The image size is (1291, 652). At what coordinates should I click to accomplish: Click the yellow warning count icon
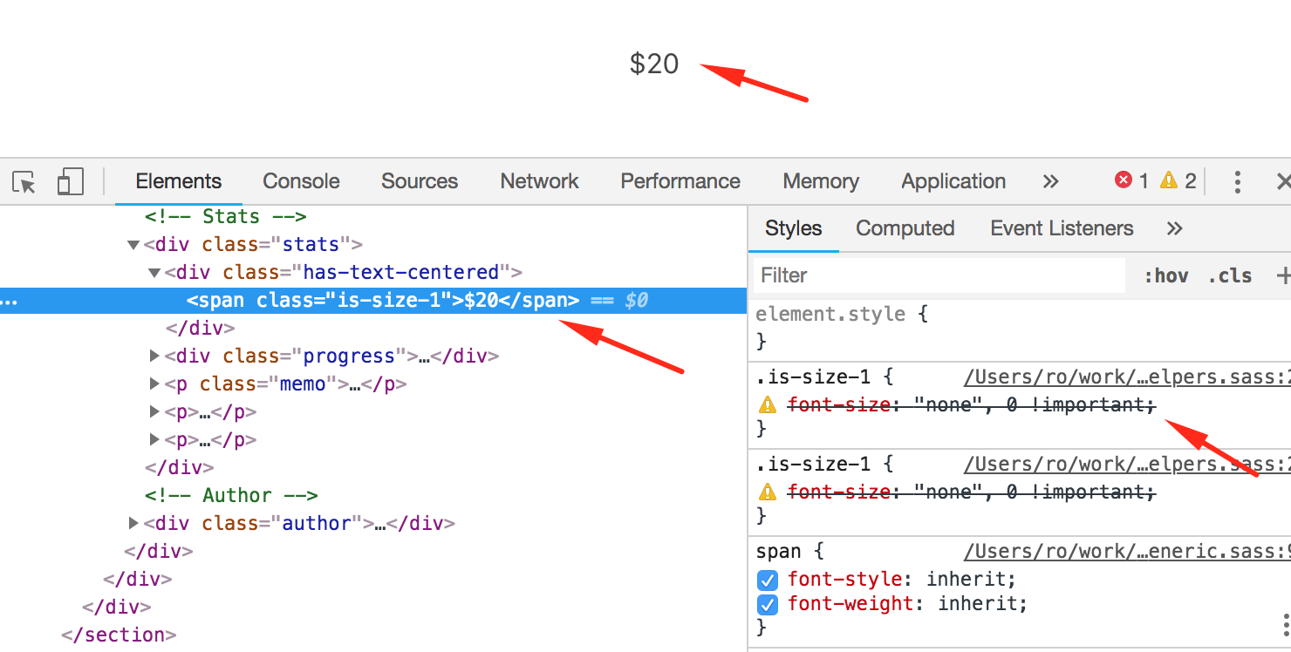(x=1169, y=180)
